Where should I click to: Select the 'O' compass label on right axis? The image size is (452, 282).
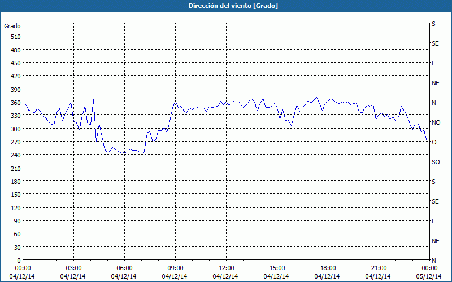point(434,142)
